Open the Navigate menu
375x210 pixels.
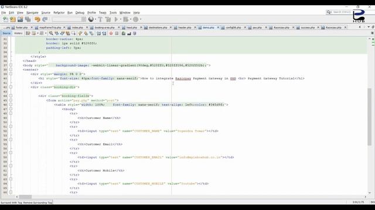32,13
